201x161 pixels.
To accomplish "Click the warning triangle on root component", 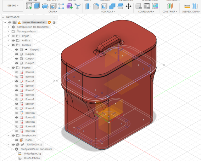I will 19,23.
